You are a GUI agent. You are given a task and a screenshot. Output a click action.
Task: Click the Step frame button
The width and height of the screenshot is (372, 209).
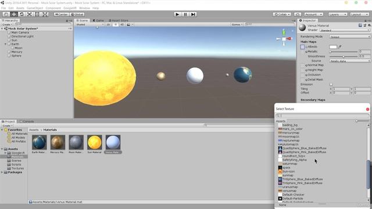(193, 14)
